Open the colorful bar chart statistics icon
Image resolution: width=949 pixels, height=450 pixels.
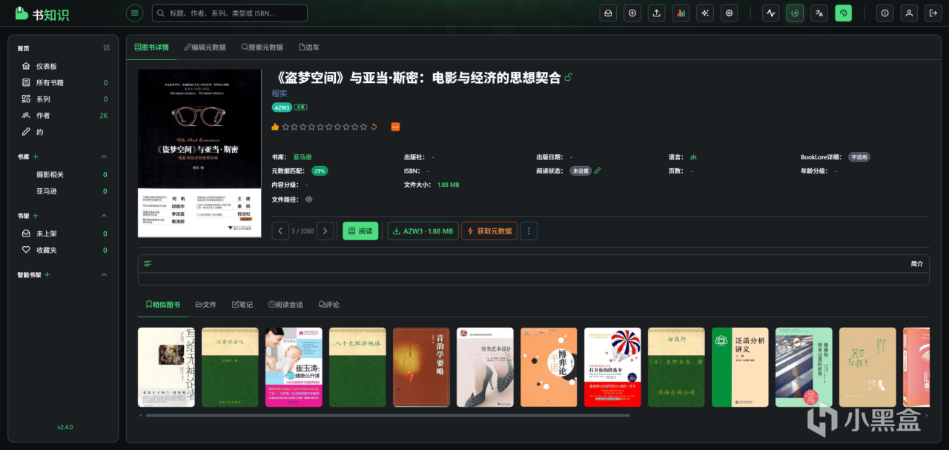pyautogui.click(x=681, y=13)
